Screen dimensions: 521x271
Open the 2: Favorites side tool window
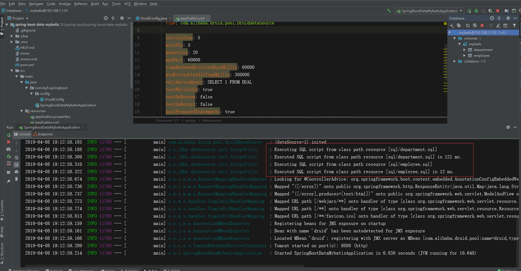[x=2, y=210]
